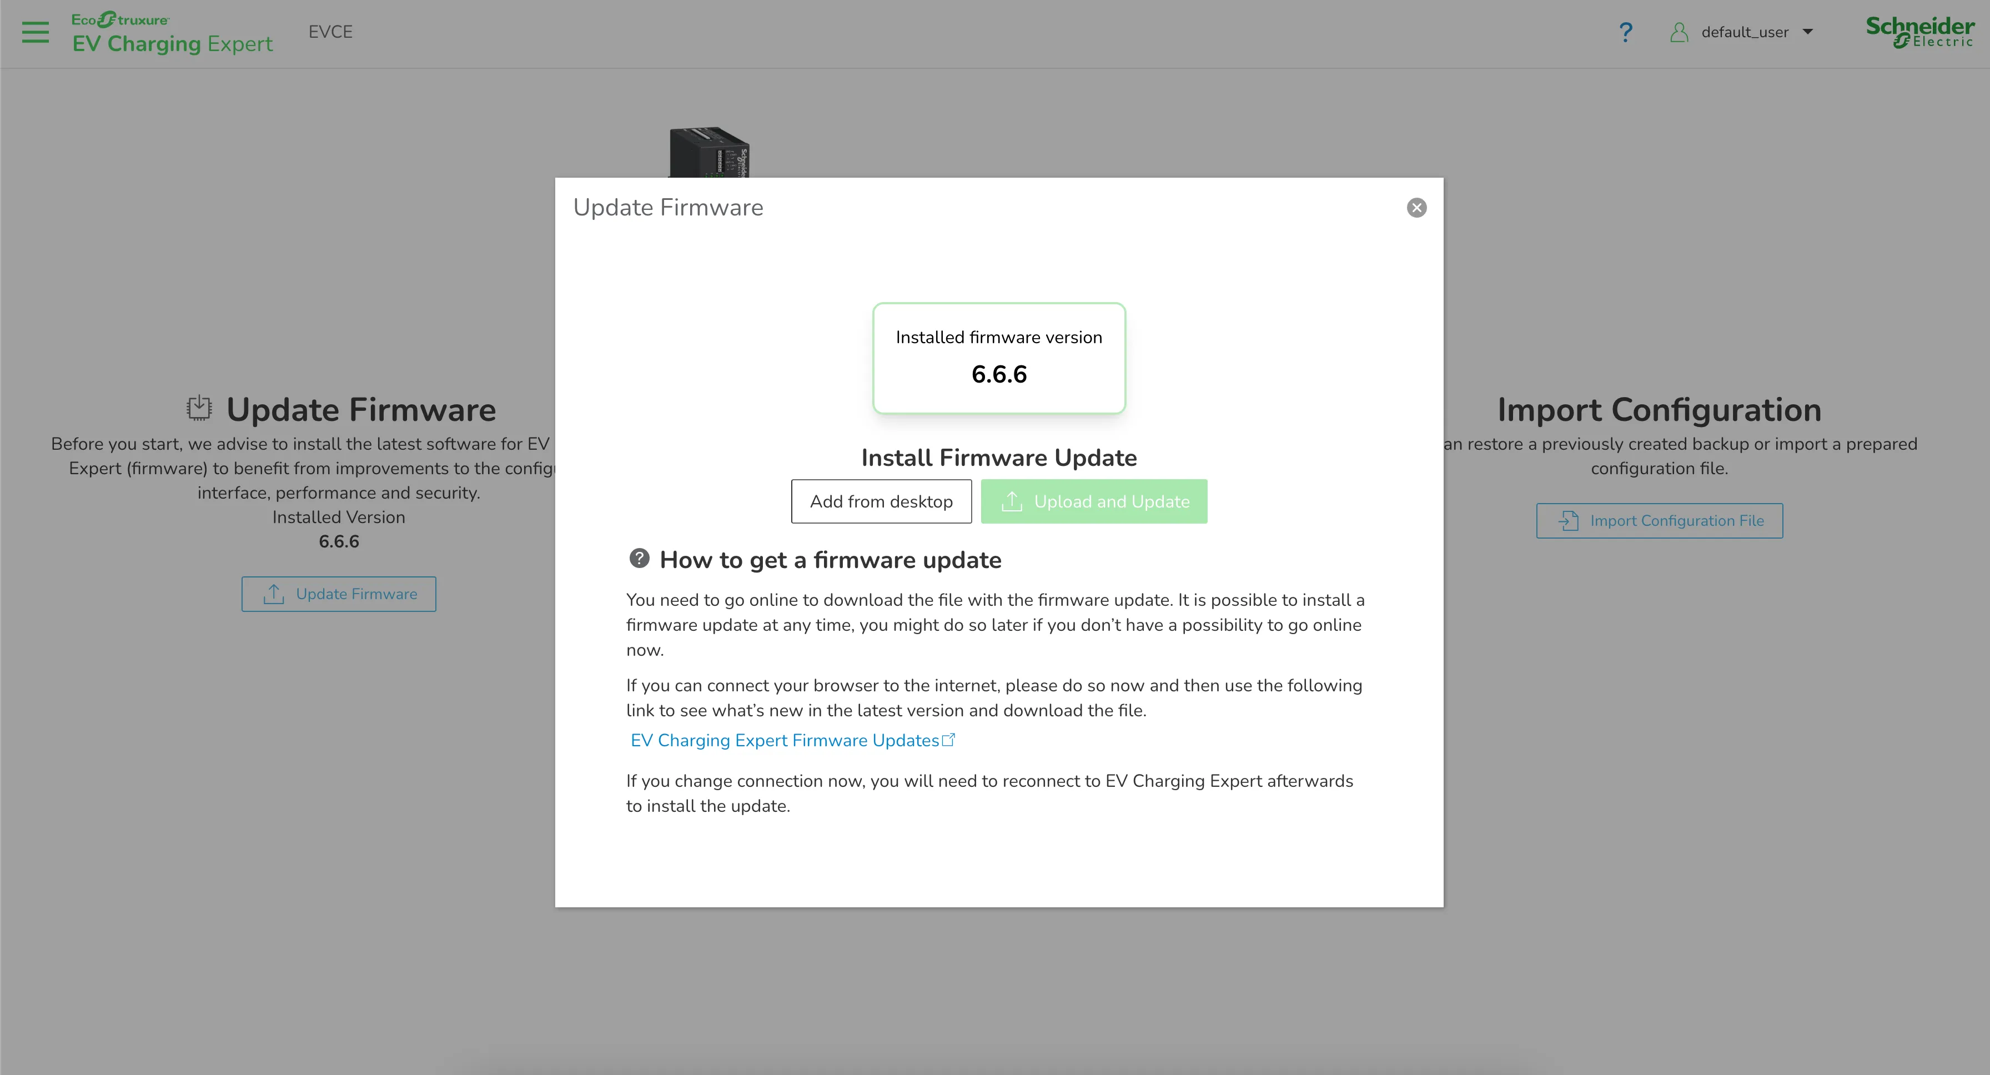The image size is (1990, 1075).
Task: Click the EVCE device thumbnail image
Action: point(709,152)
